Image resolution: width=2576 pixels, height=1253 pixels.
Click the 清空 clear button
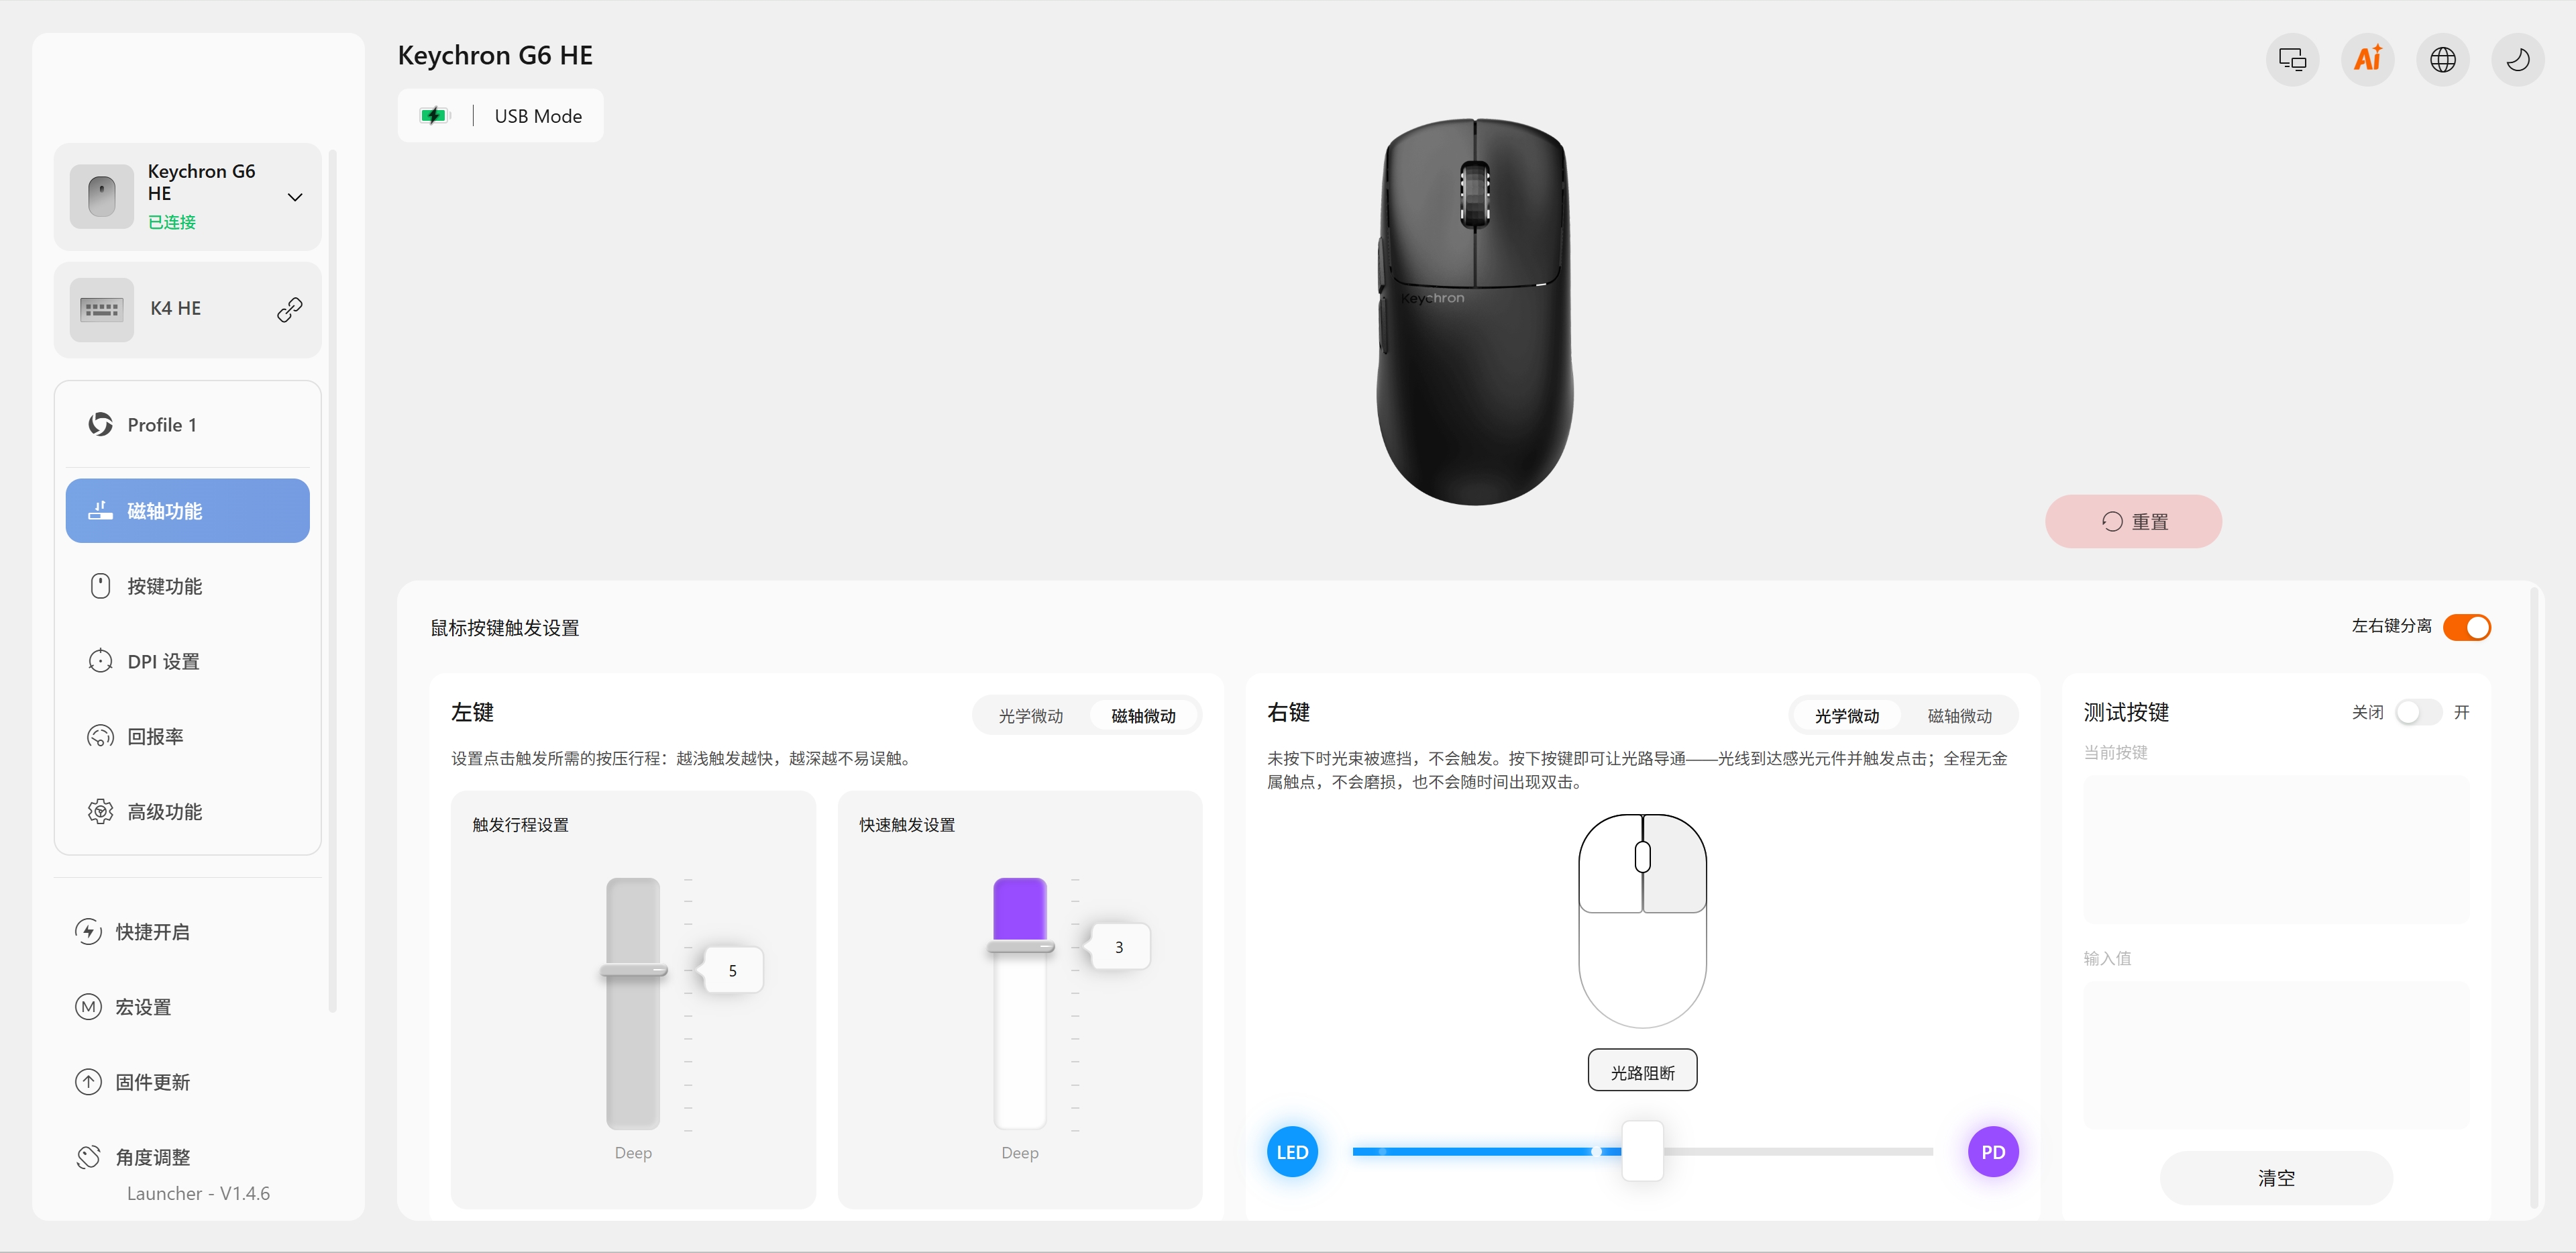coord(2276,1178)
